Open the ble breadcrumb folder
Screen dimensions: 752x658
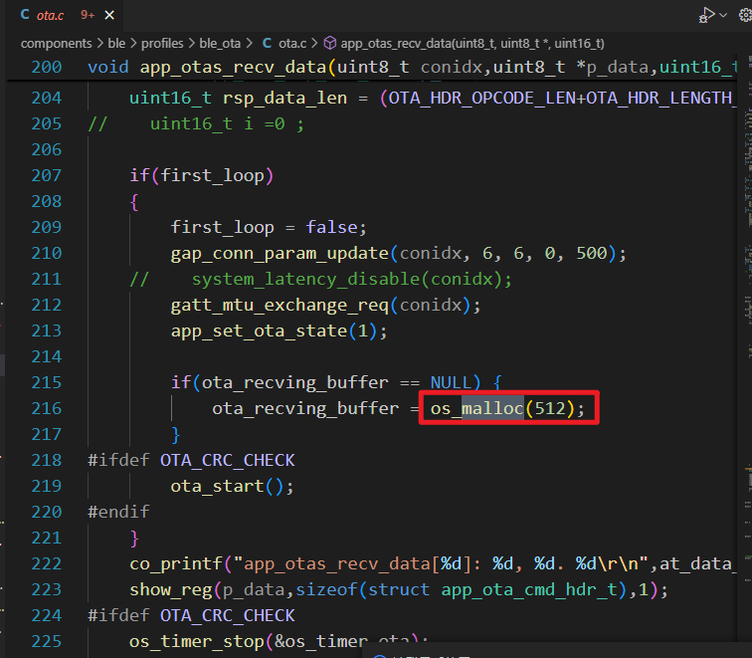(x=116, y=44)
